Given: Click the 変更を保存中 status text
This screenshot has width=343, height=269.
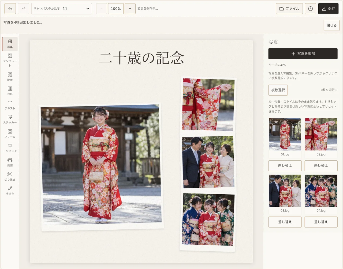Looking at the screenshot, I should click(148, 9).
